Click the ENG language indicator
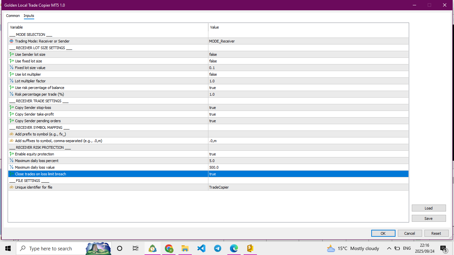 [407, 248]
